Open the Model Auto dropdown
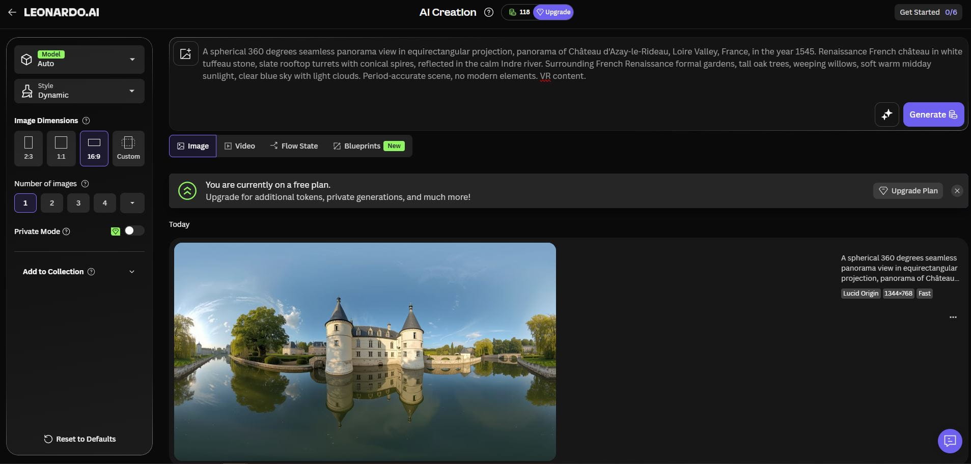 pyautogui.click(x=79, y=60)
